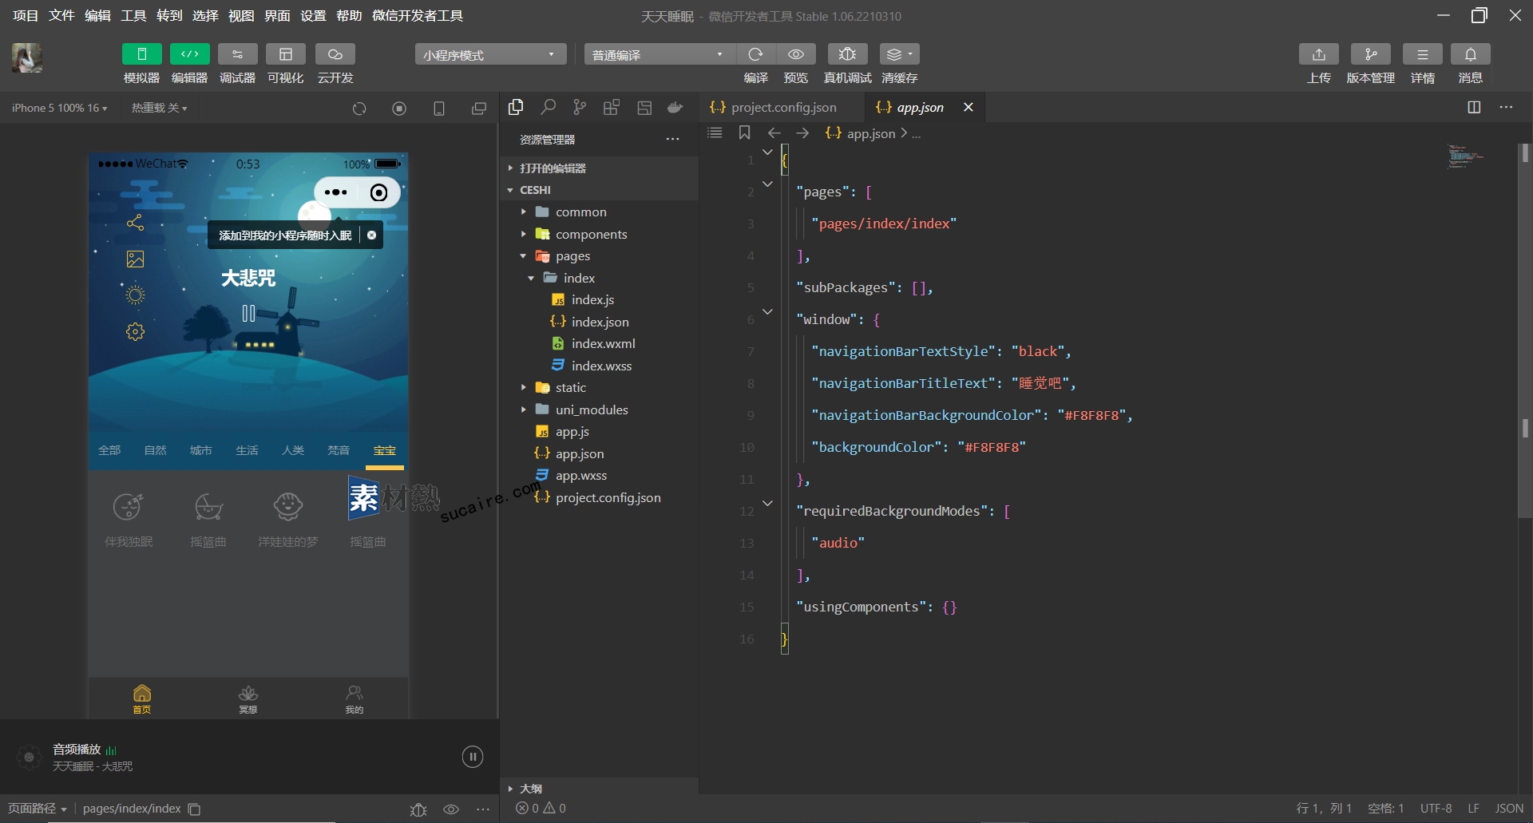
Task: Open index.wxml file
Action: 599,343
